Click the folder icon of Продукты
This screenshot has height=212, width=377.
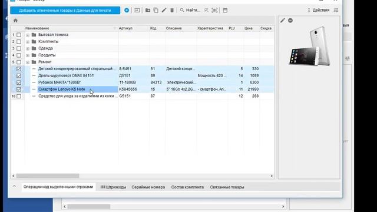click(34, 55)
